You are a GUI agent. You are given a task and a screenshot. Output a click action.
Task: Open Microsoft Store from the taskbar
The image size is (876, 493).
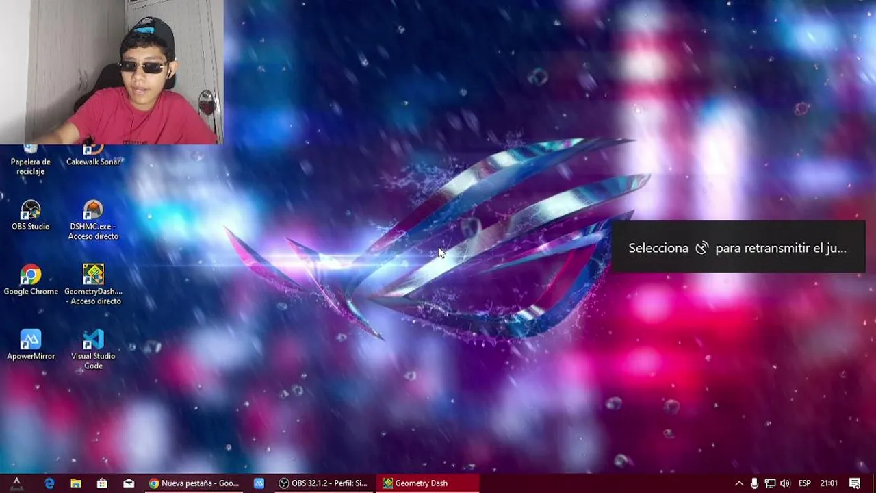[102, 483]
